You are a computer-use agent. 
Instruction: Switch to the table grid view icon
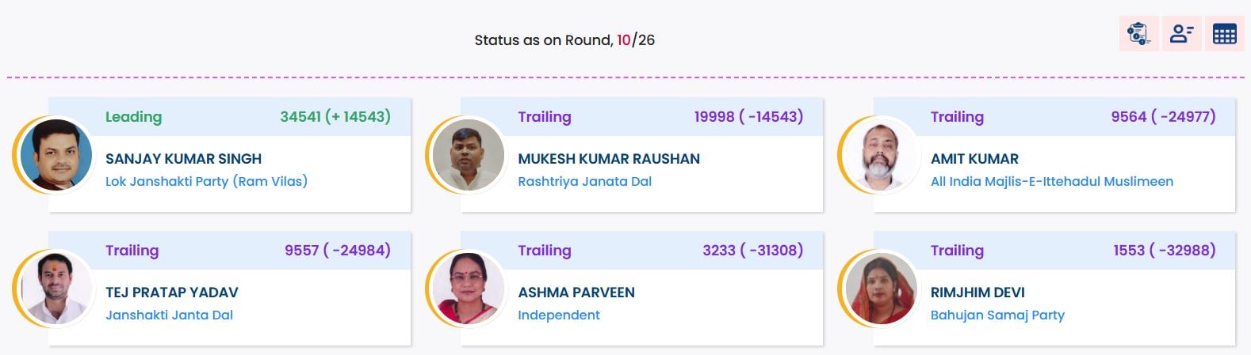pos(1224,34)
